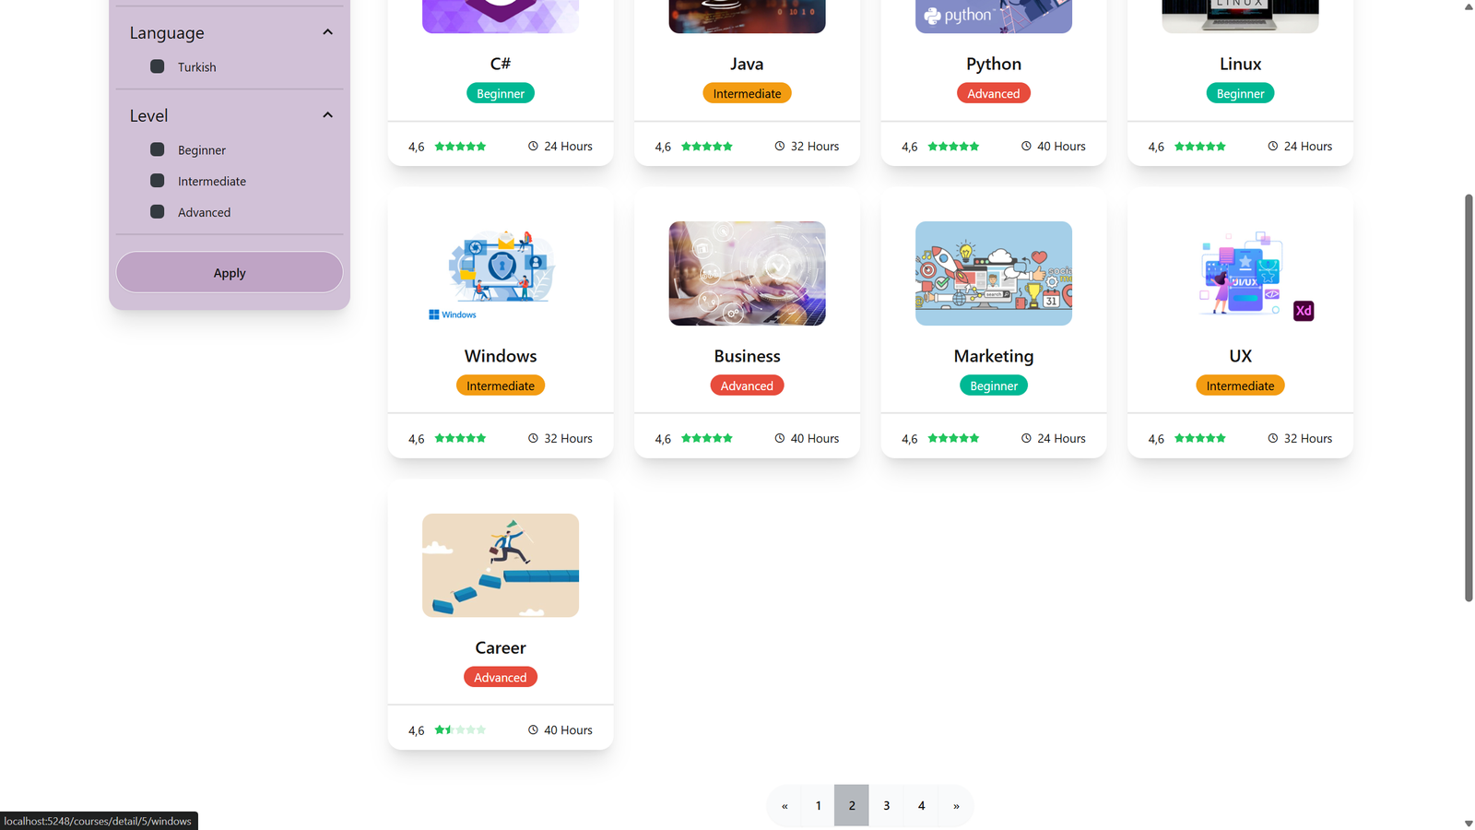
Task: Click the star rating on C# course
Action: coord(460,146)
